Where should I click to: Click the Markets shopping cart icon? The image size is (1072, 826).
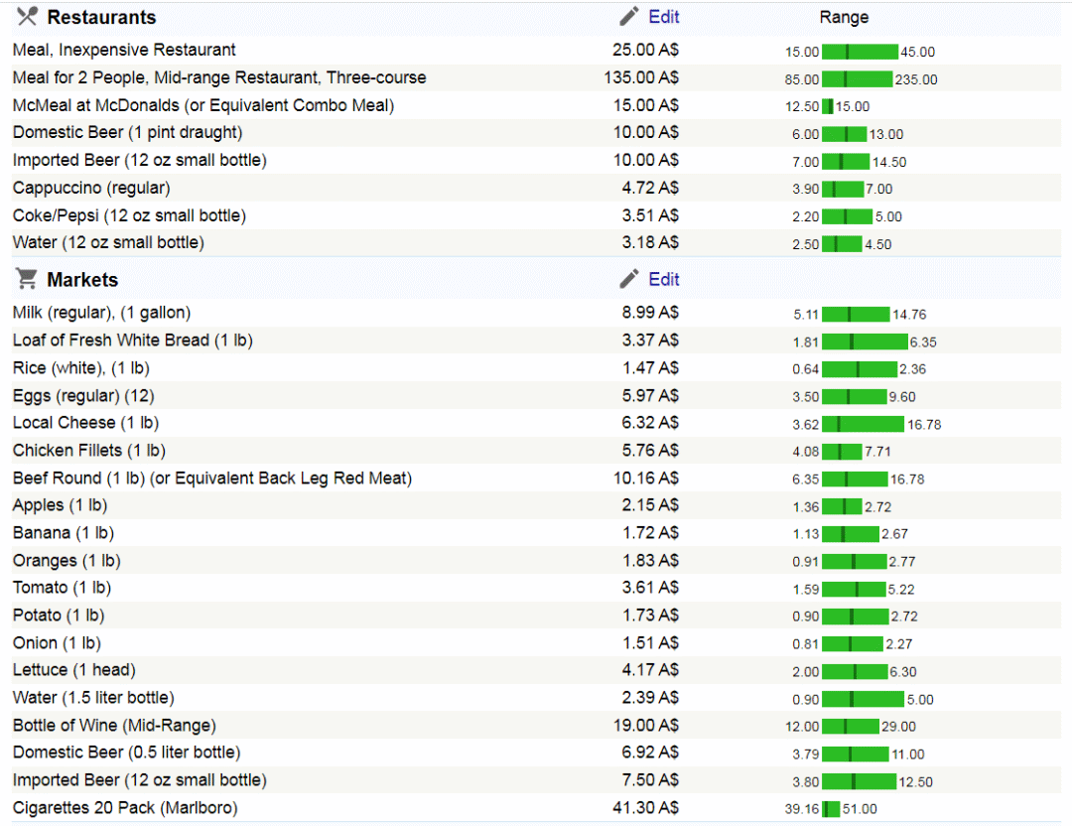(27, 280)
